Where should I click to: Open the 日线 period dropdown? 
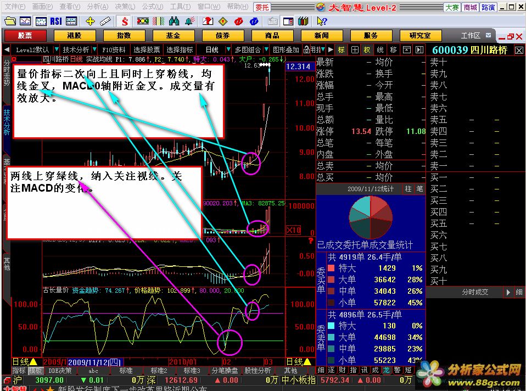228,49
